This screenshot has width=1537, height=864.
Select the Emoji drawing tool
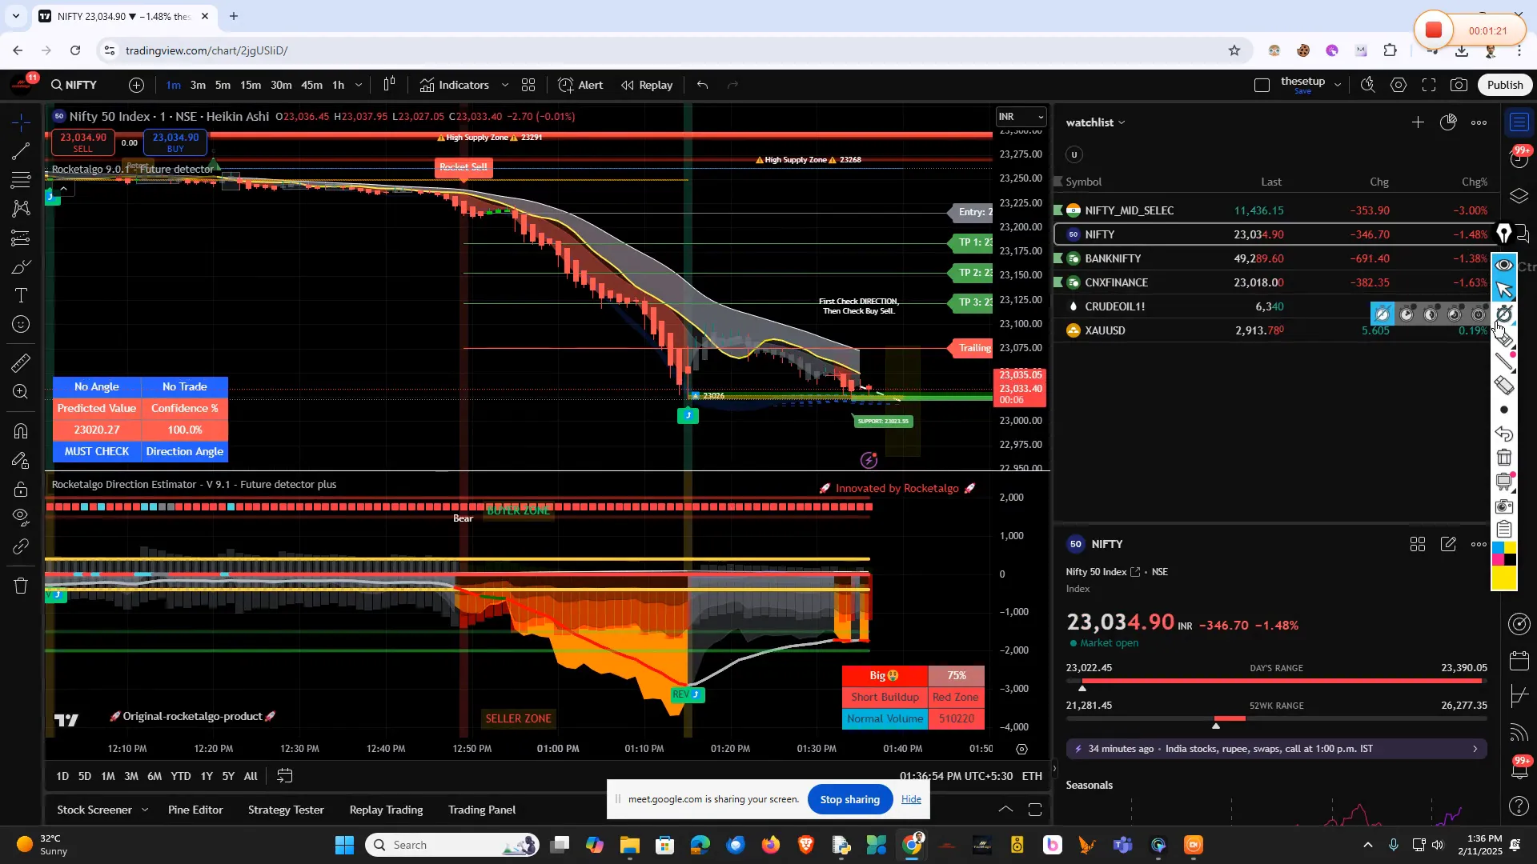click(20, 324)
